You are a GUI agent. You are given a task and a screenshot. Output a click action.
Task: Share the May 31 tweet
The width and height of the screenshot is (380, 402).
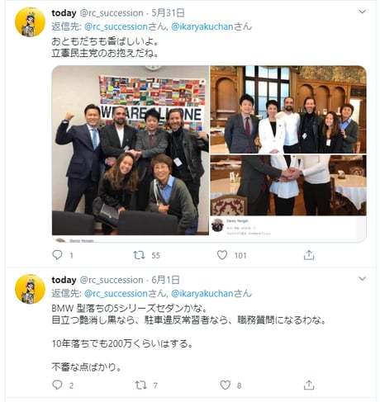(309, 255)
